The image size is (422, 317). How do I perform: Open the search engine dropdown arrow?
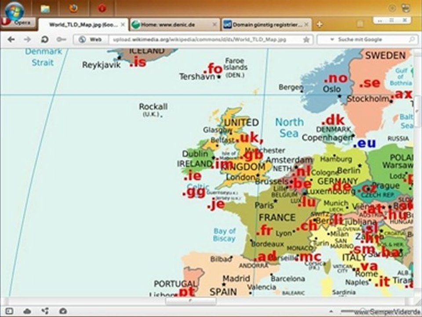click(x=332, y=40)
